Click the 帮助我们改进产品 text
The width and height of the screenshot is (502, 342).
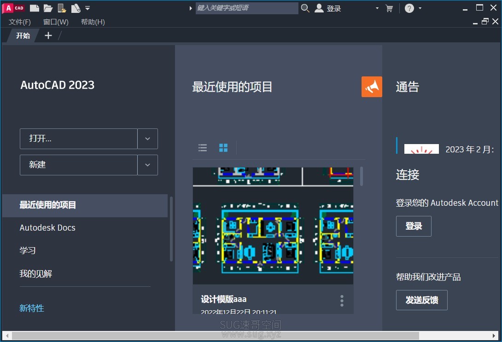[x=428, y=277]
